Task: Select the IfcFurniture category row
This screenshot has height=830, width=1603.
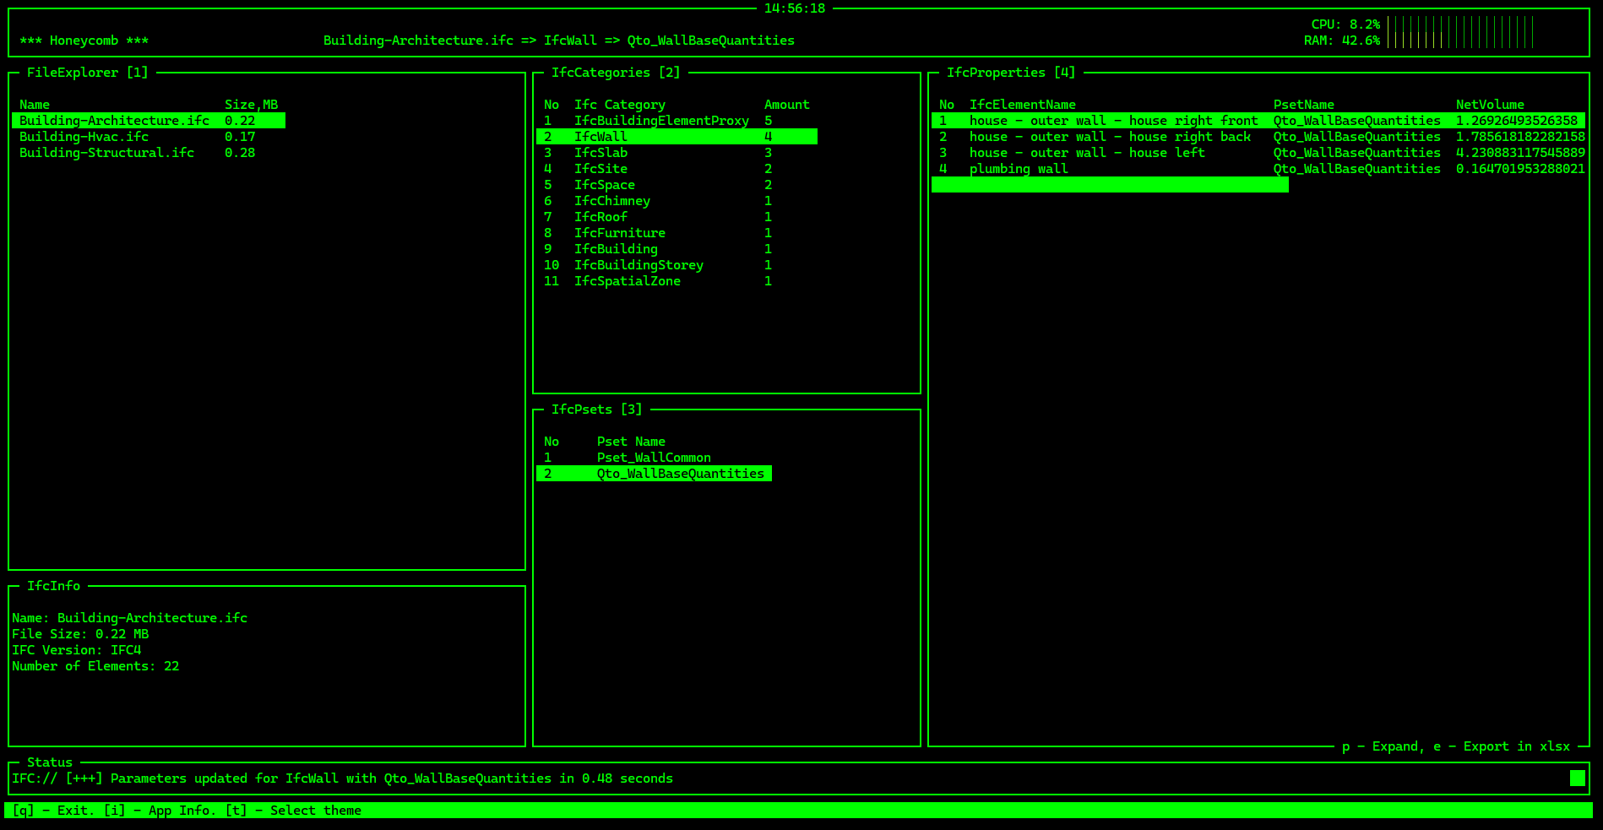Action: 677,233
